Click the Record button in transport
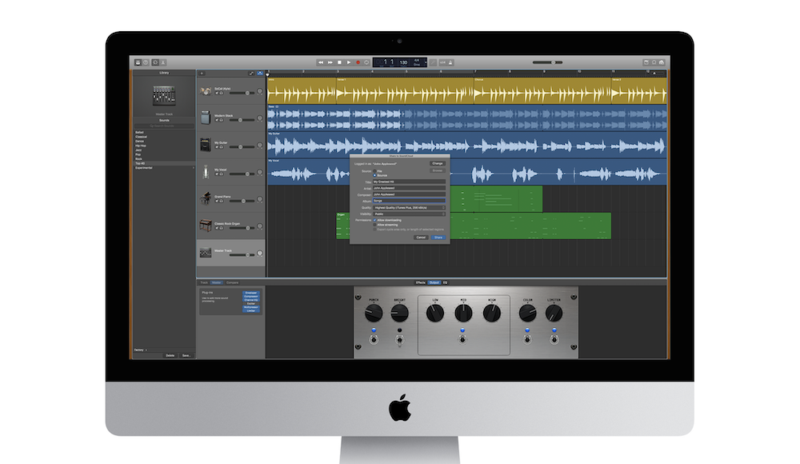The image size is (800, 464). [358, 62]
